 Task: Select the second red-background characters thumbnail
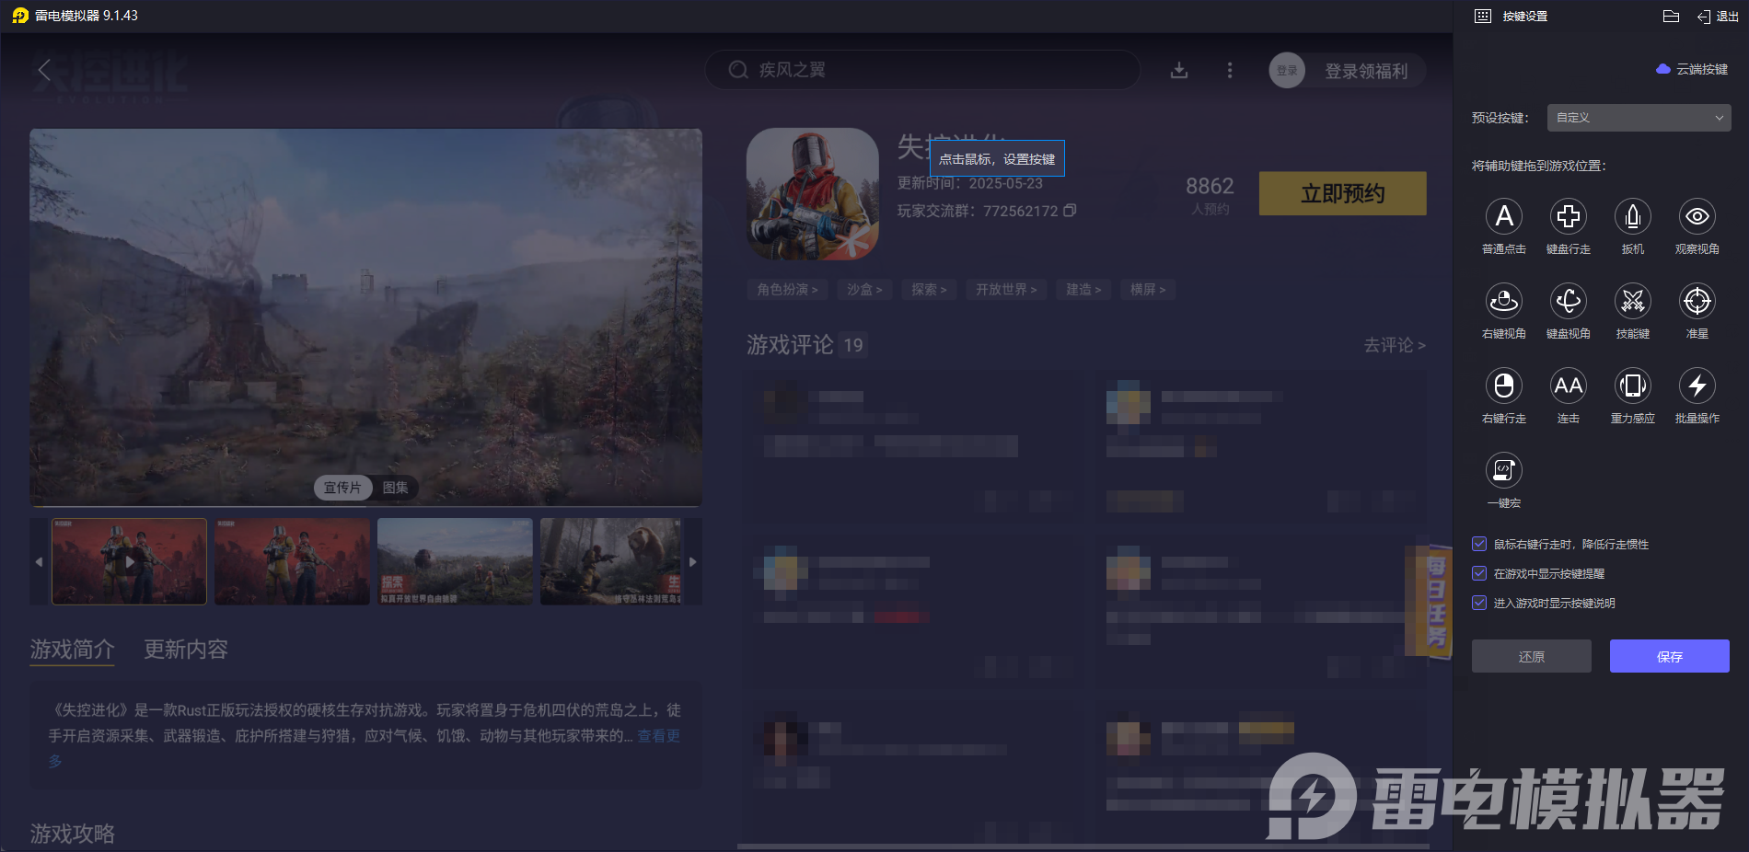click(x=292, y=561)
